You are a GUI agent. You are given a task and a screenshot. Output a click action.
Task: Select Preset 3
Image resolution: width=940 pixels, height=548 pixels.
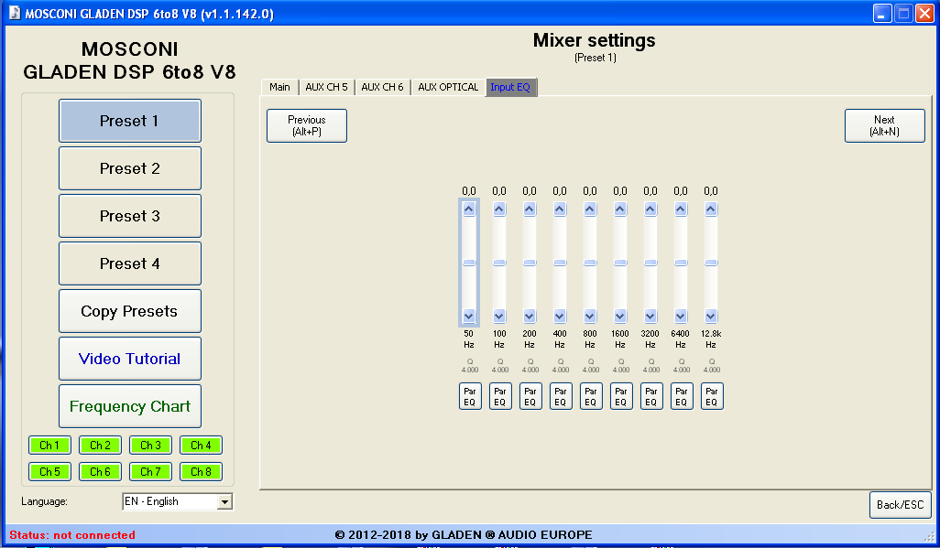pos(130,216)
